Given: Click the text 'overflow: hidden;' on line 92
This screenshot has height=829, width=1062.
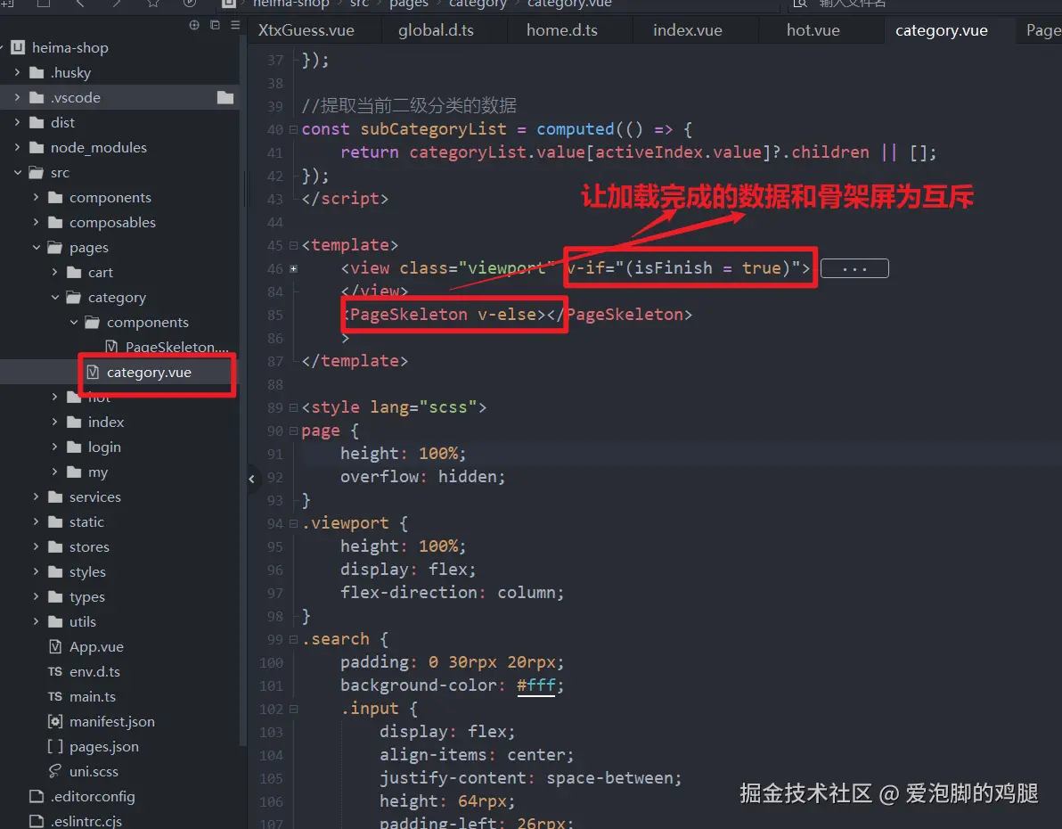Looking at the screenshot, I should point(422,477).
